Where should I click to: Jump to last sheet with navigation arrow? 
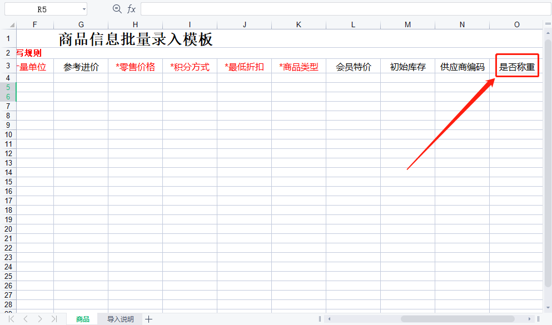pyautogui.click(x=53, y=319)
